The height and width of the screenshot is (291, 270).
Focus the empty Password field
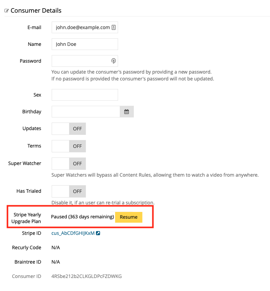point(85,61)
